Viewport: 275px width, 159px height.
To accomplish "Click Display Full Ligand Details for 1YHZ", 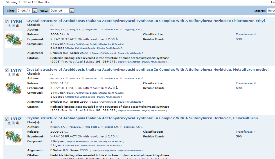I will (x=81, y=145).
